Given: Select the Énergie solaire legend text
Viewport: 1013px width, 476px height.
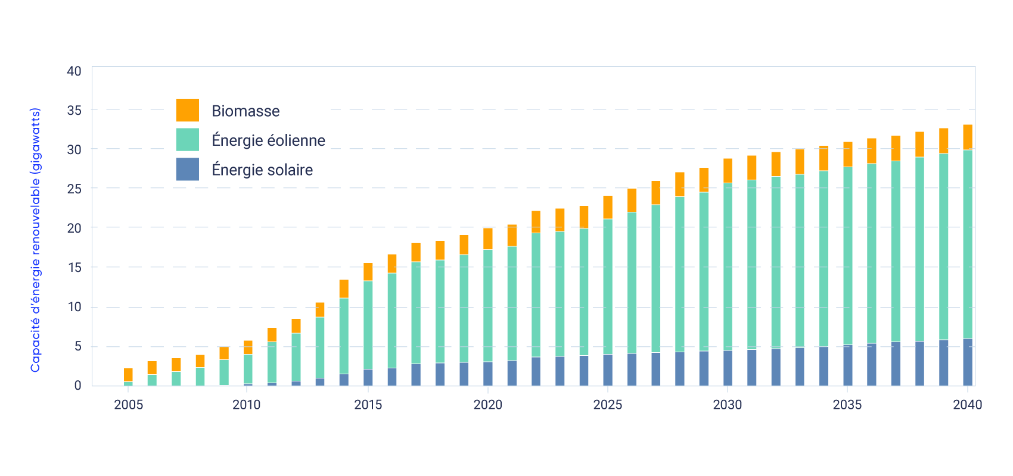Looking at the screenshot, I should click(262, 170).
